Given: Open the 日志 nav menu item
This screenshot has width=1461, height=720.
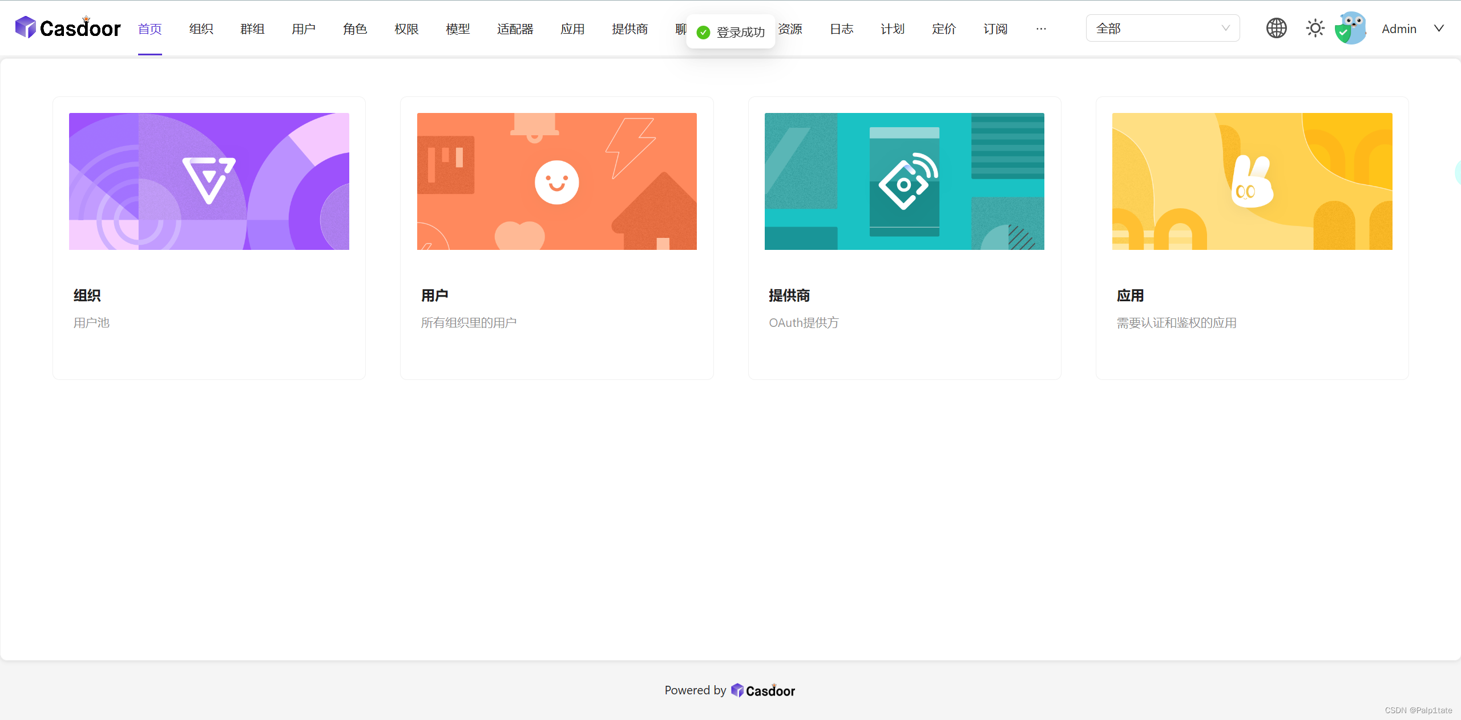Looking at the screenshot, I should 842,29.
